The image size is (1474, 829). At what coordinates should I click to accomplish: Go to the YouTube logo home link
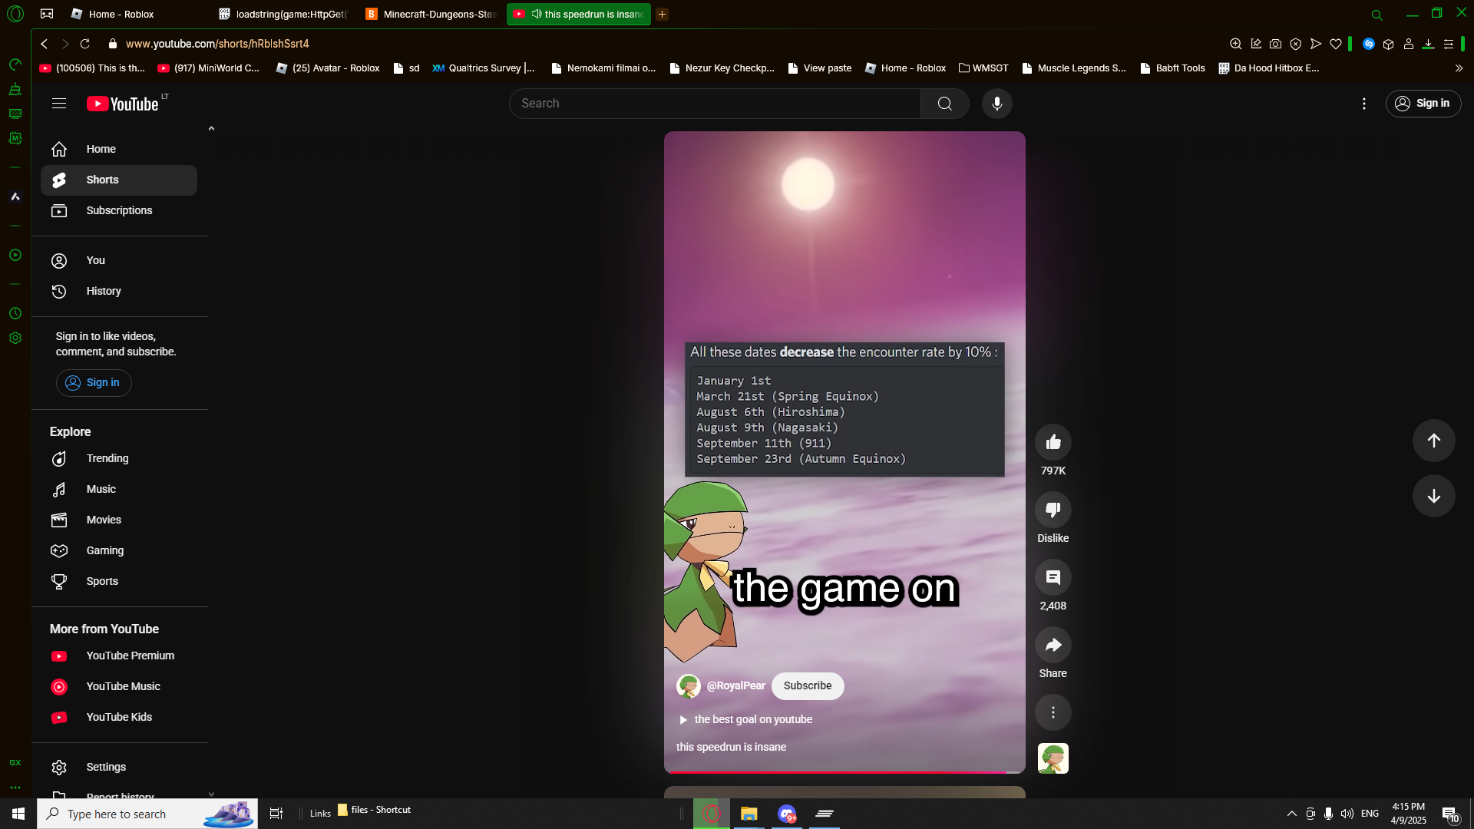[x=123, y=104]
